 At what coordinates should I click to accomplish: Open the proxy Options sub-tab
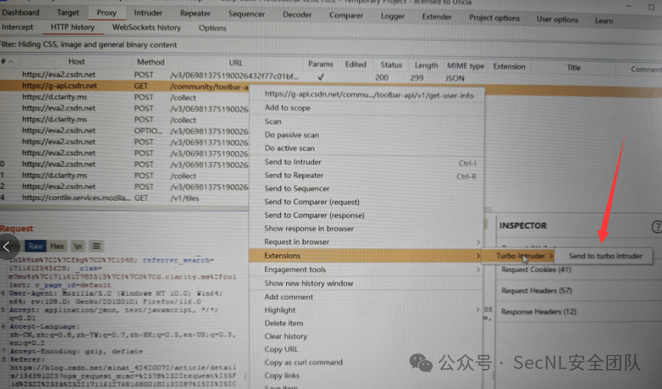coord(212,28)
